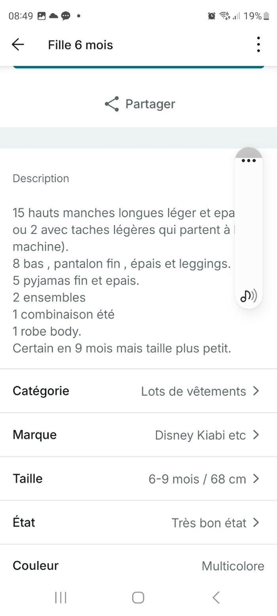Open Disney Kiabi etc brand link
277x616 pixels.
(200, 435)
